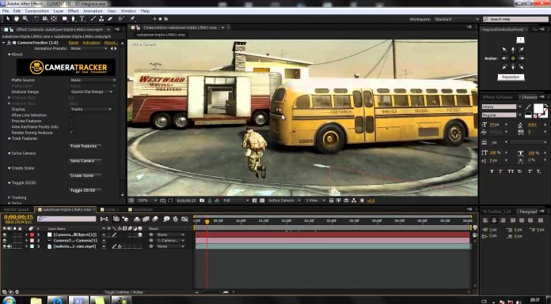
Task: Select the Roto Brush tool
Action: [121, 19]
